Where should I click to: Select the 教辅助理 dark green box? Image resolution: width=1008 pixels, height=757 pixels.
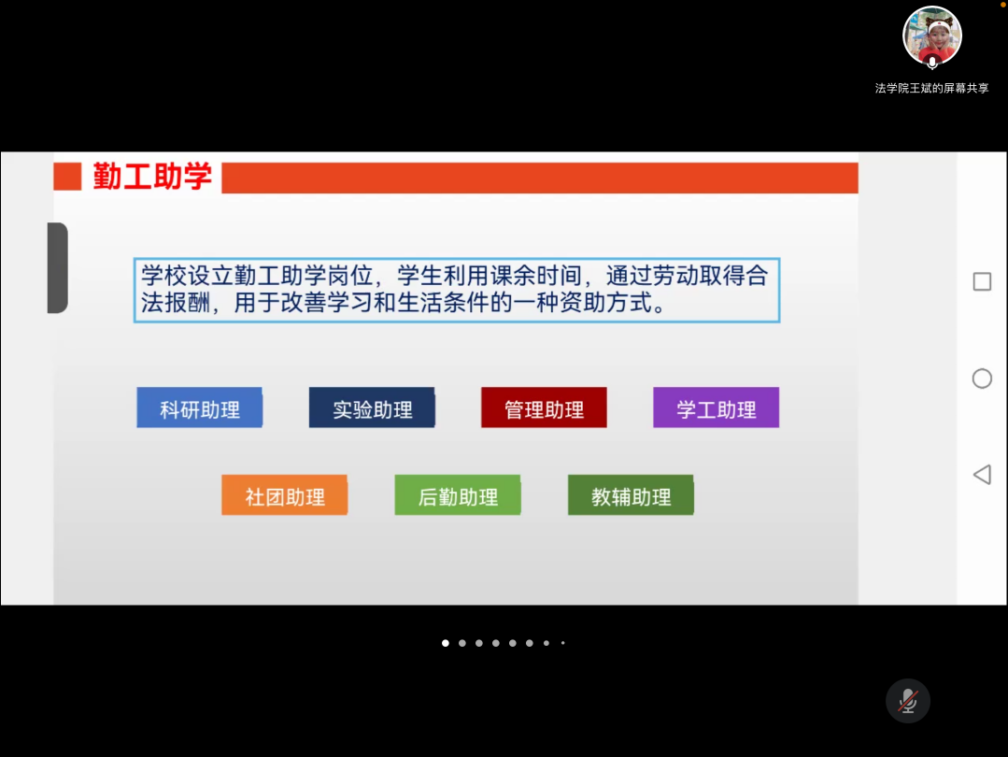[x=631, y=495]
